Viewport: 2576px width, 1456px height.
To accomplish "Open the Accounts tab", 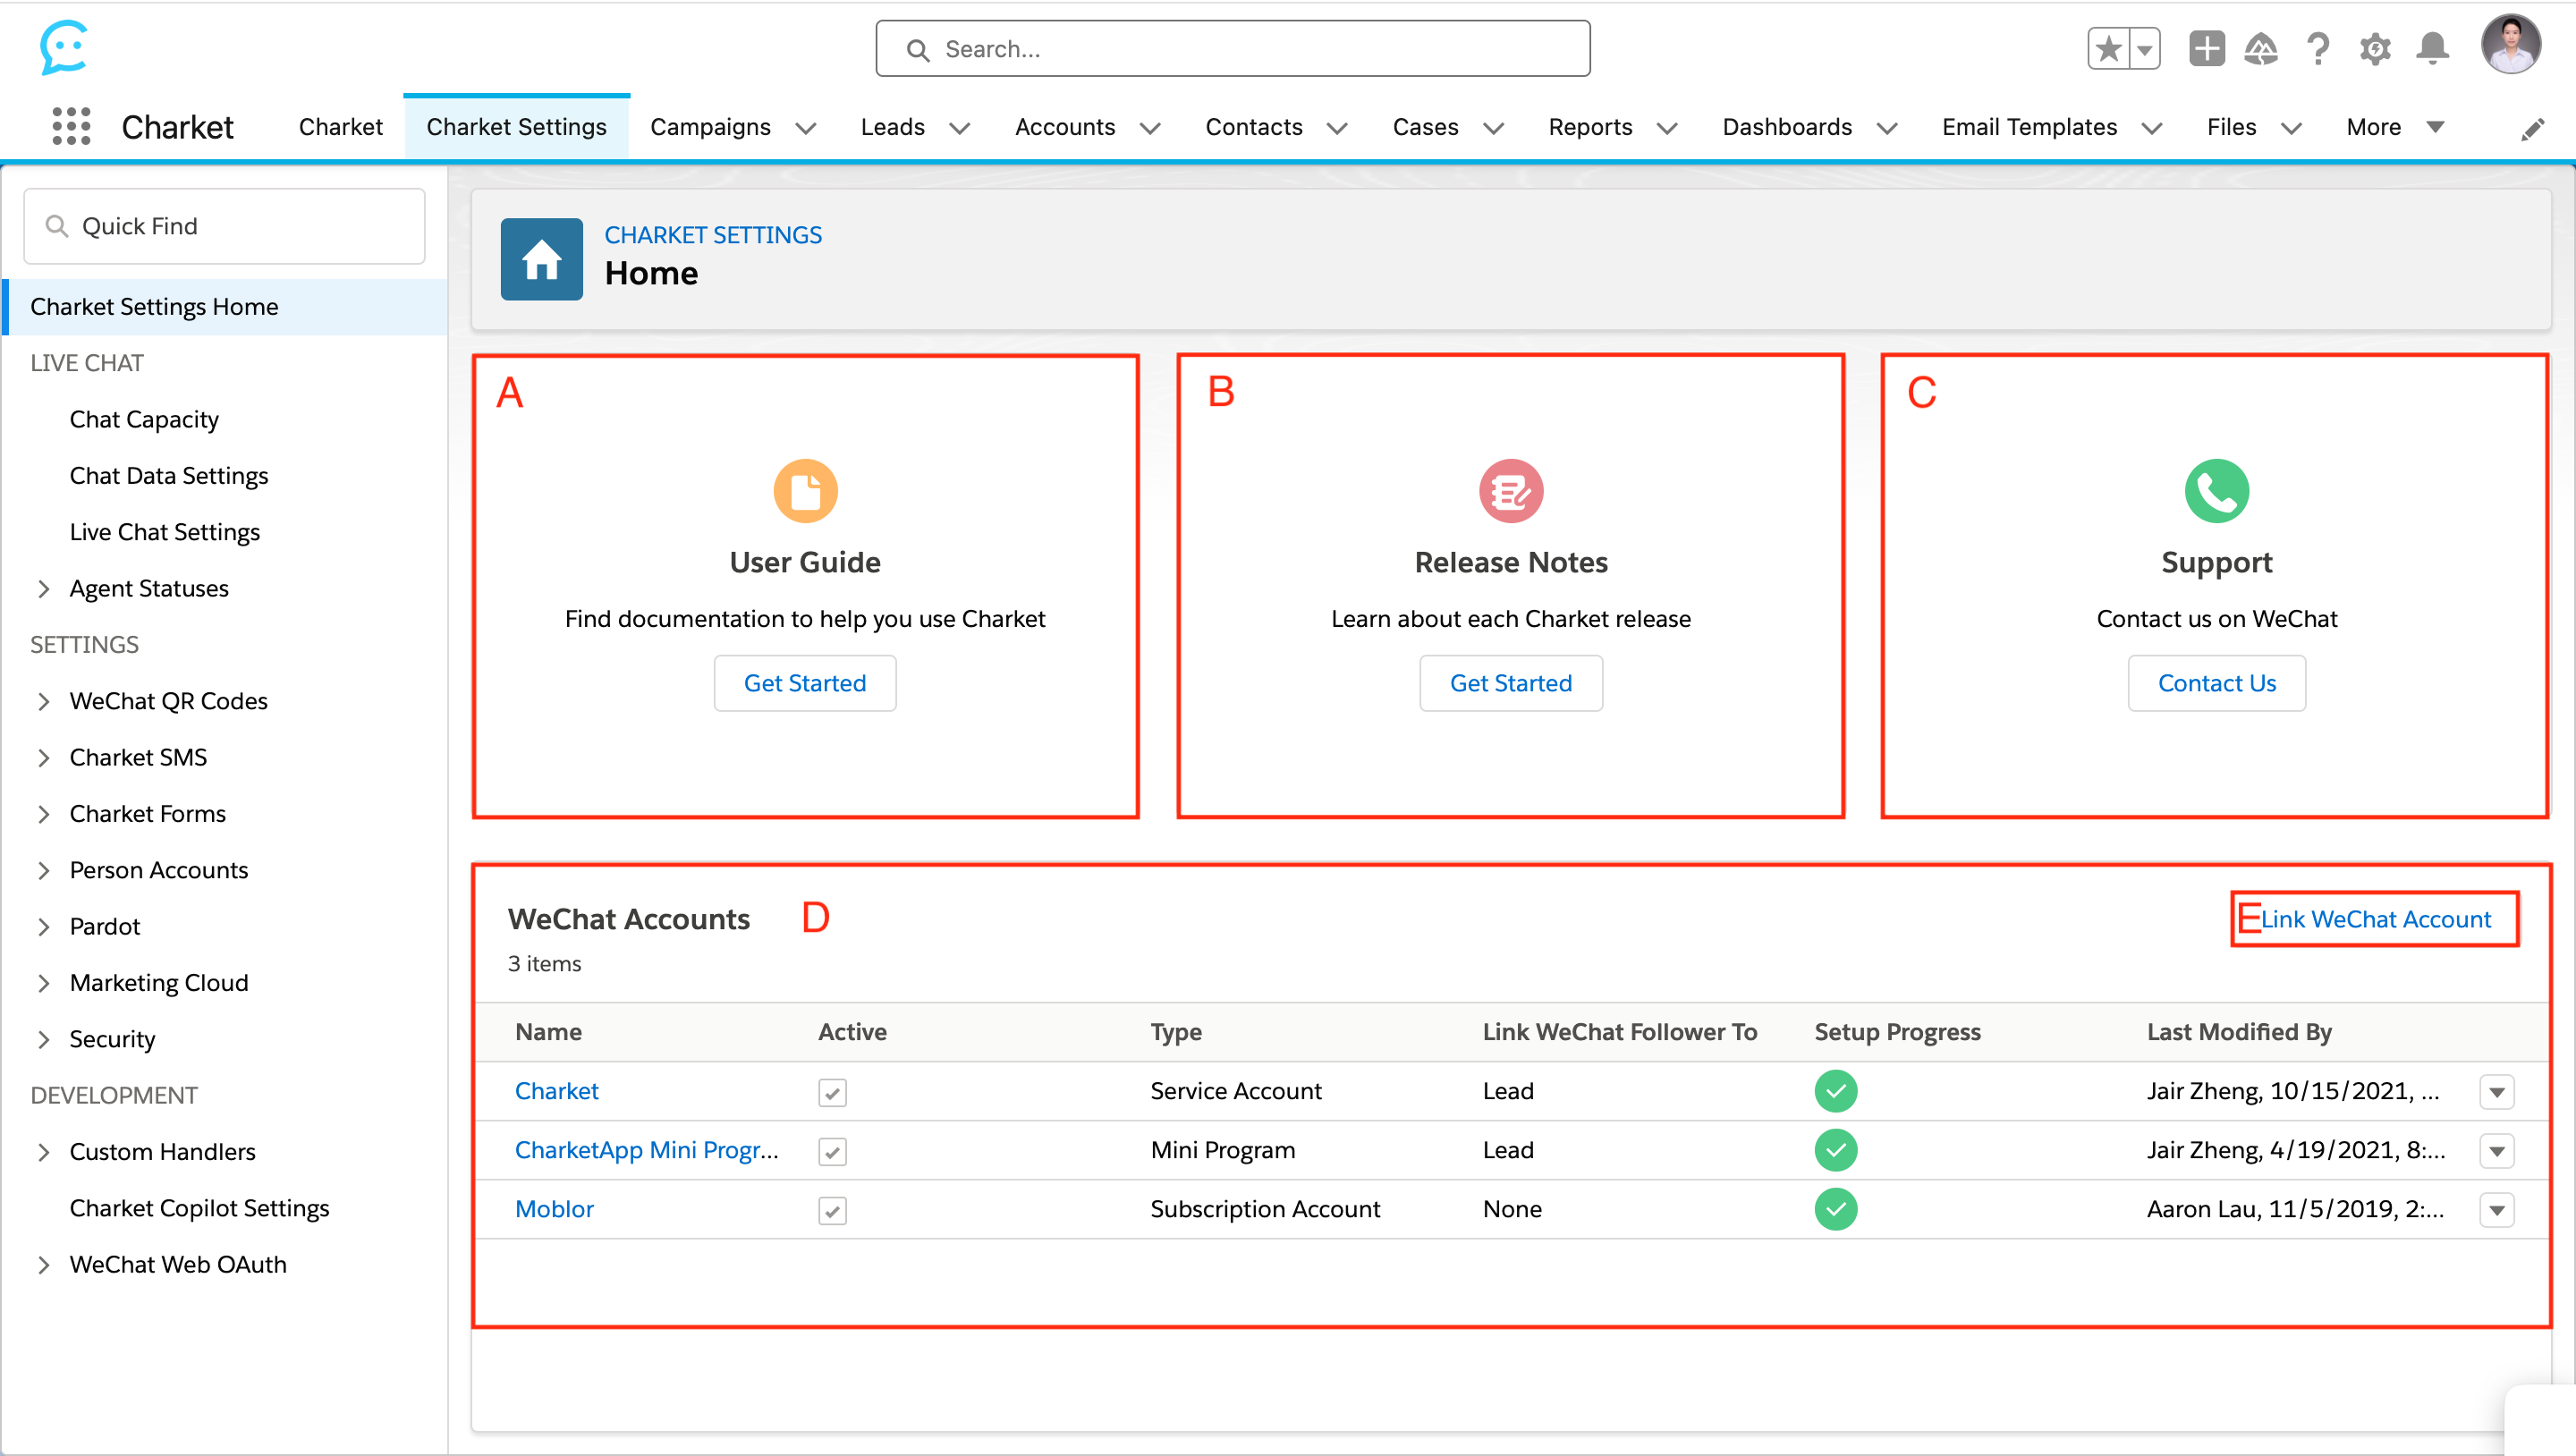I will 1065,127.
